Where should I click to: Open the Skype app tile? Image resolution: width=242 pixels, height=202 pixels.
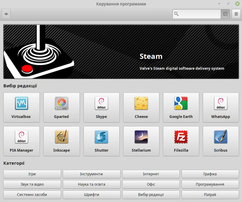pyautogui.click(x=101, y=107)
